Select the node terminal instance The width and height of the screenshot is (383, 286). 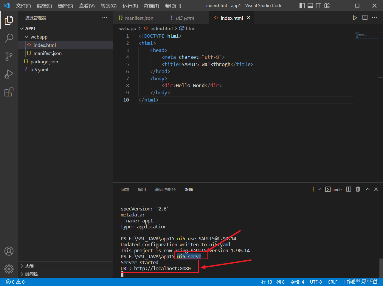(334, 190)
